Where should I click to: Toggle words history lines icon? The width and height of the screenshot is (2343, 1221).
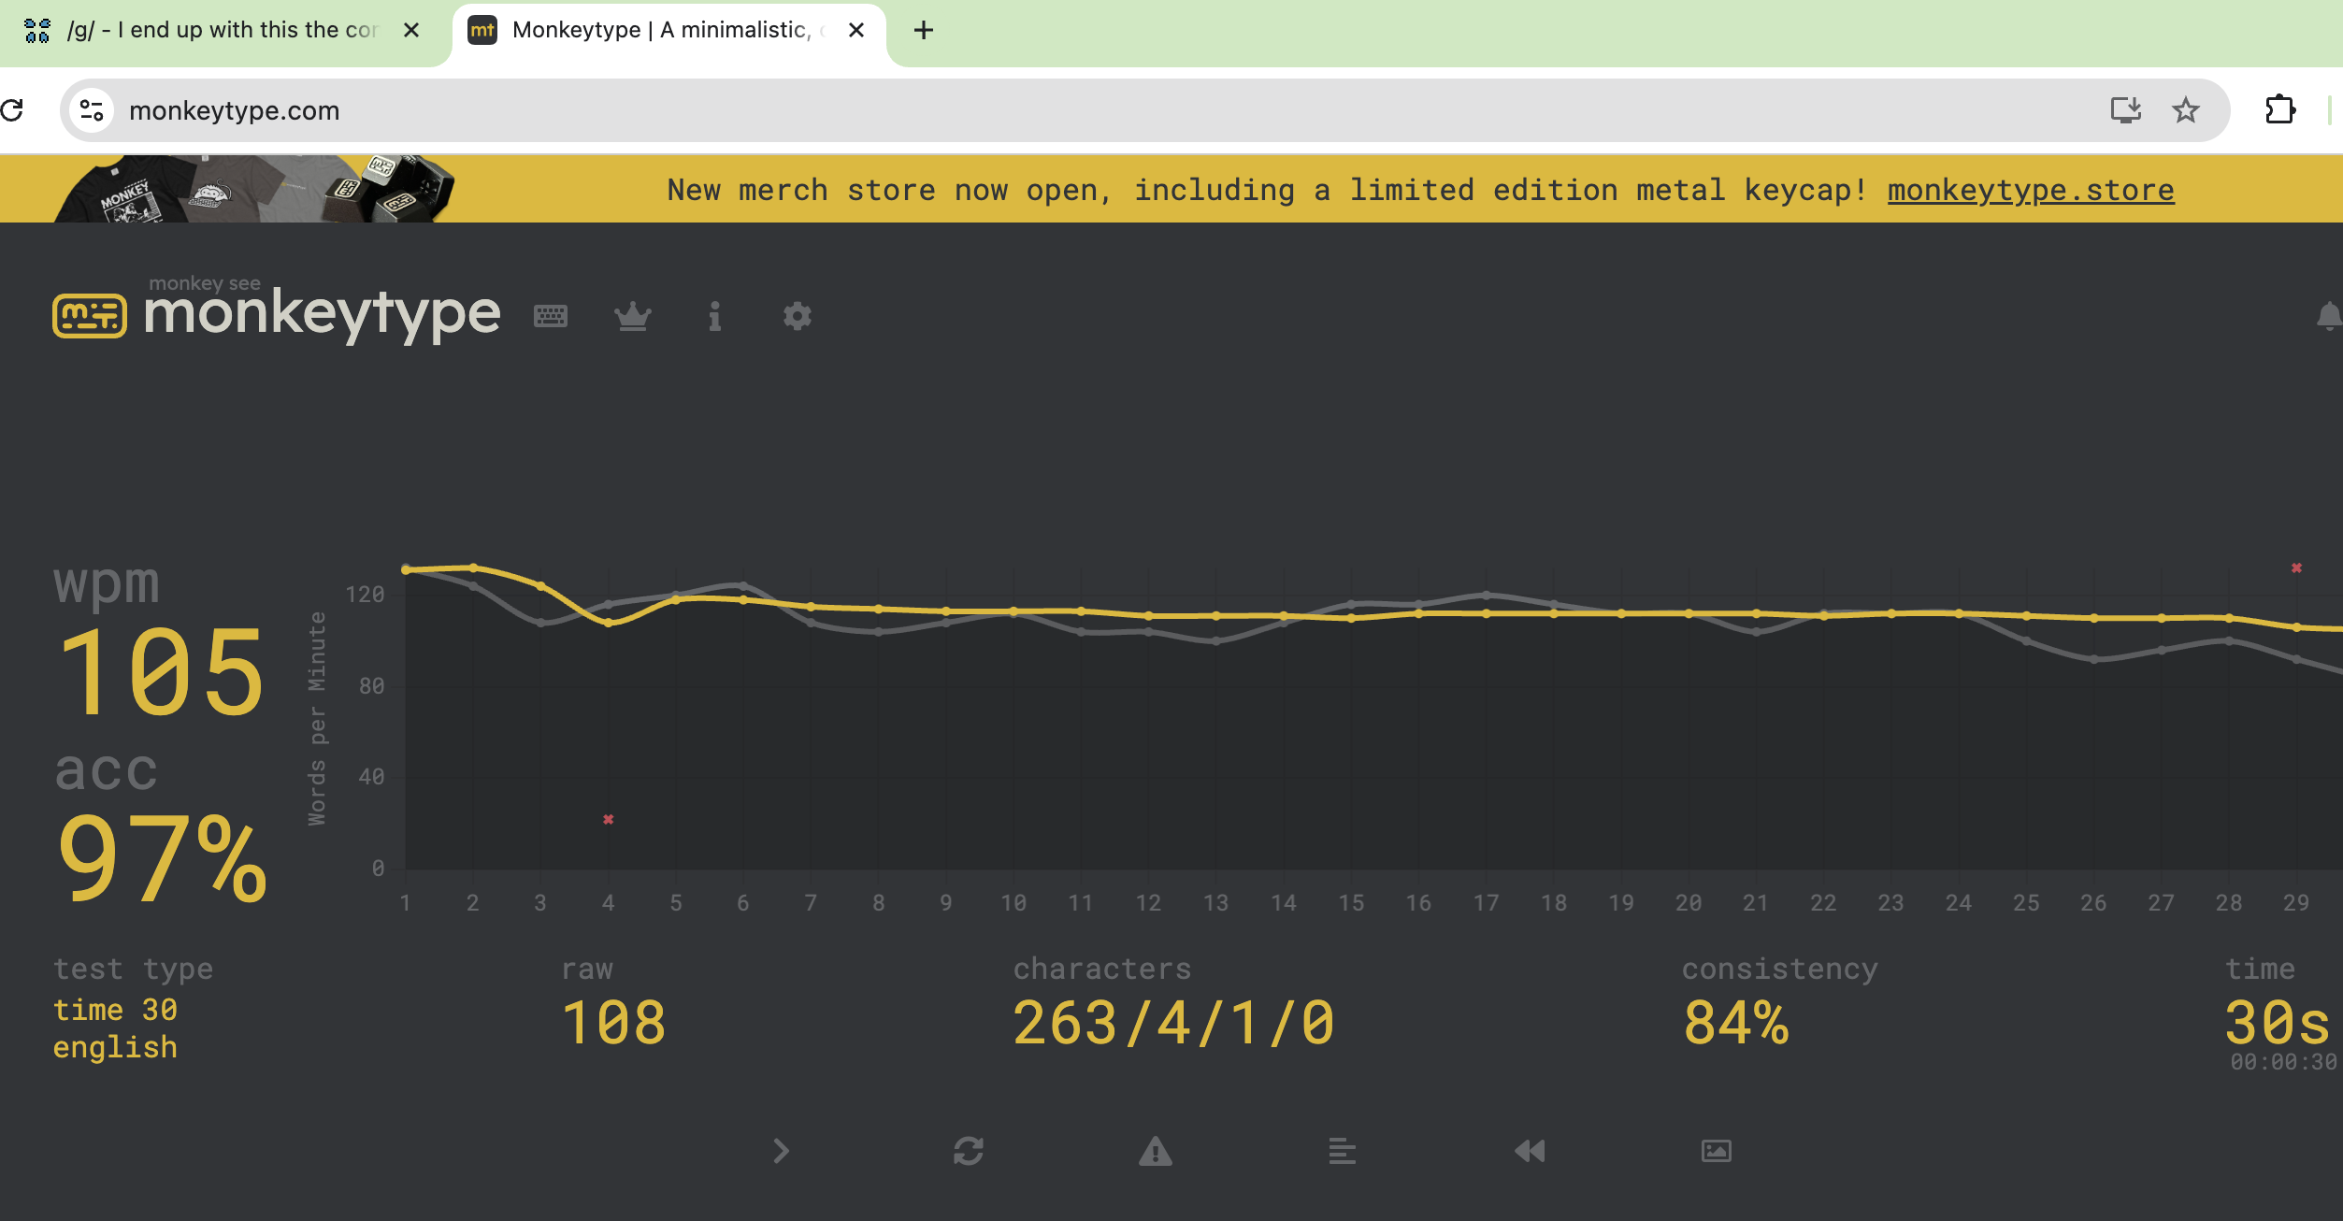point(1343,1151)
